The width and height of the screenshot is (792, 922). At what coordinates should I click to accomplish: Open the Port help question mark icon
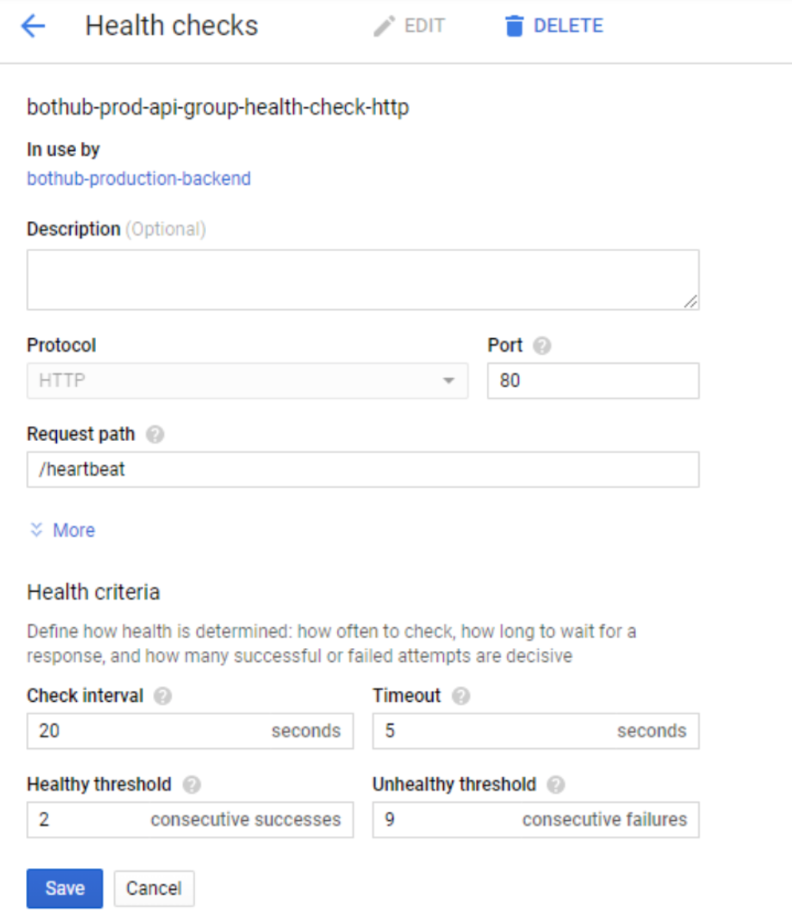[542, 346]
